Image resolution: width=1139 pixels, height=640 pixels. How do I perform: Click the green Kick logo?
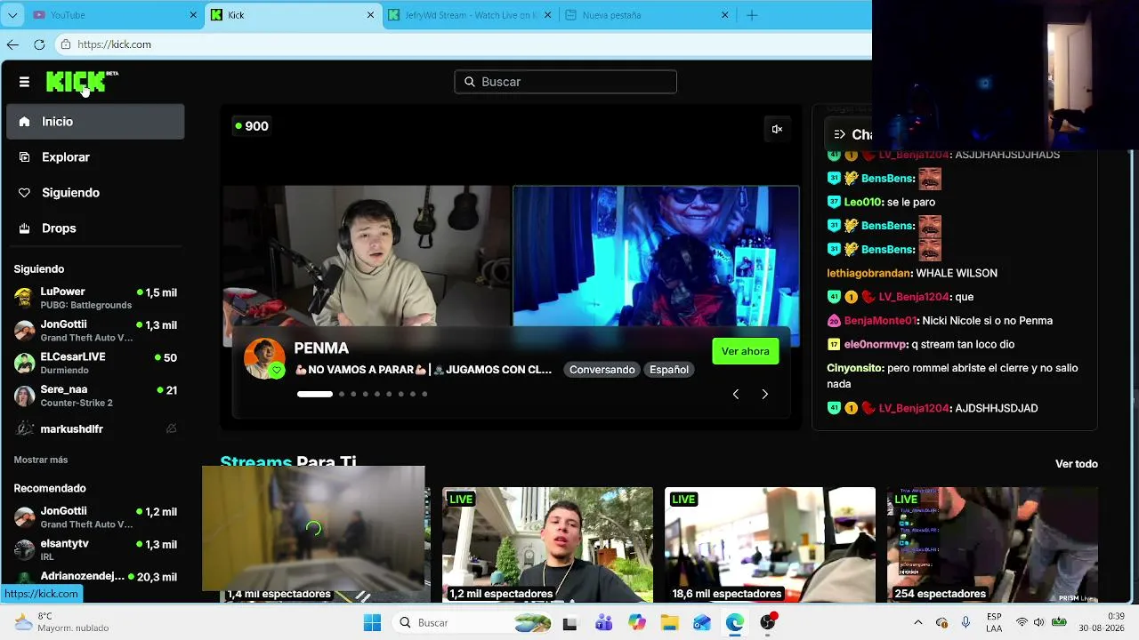[x=77, y=82]
